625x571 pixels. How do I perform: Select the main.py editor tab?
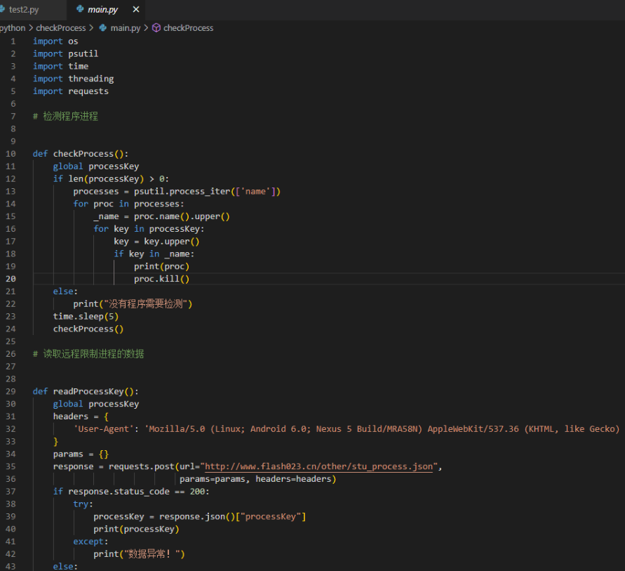coord(104,10)
